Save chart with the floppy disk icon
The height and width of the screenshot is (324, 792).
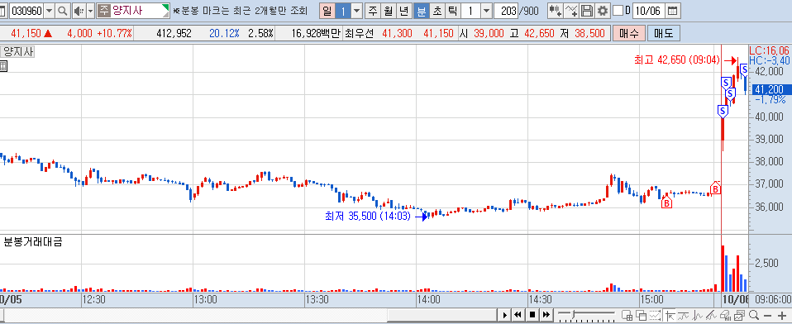(586, 10)
